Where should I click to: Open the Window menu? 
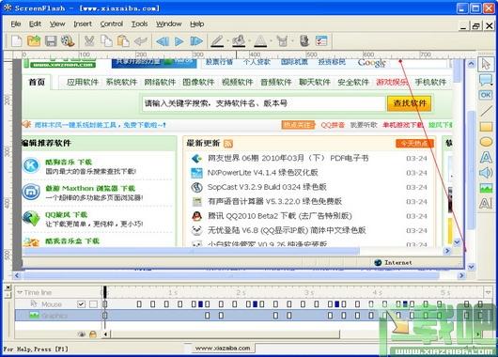click(168, 24)
